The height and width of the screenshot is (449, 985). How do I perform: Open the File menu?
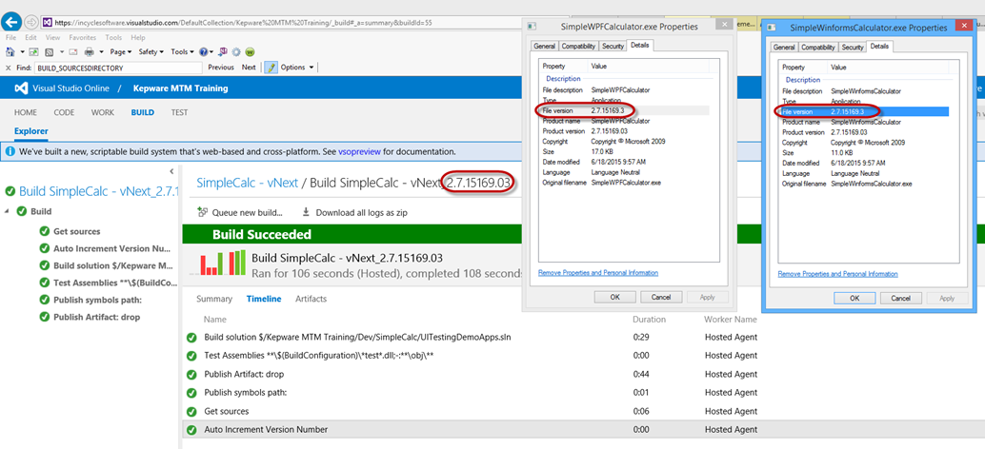coord(10,38)
